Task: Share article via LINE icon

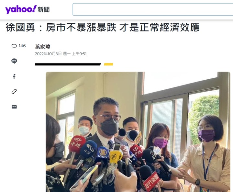Action: [x=14, y=61]
